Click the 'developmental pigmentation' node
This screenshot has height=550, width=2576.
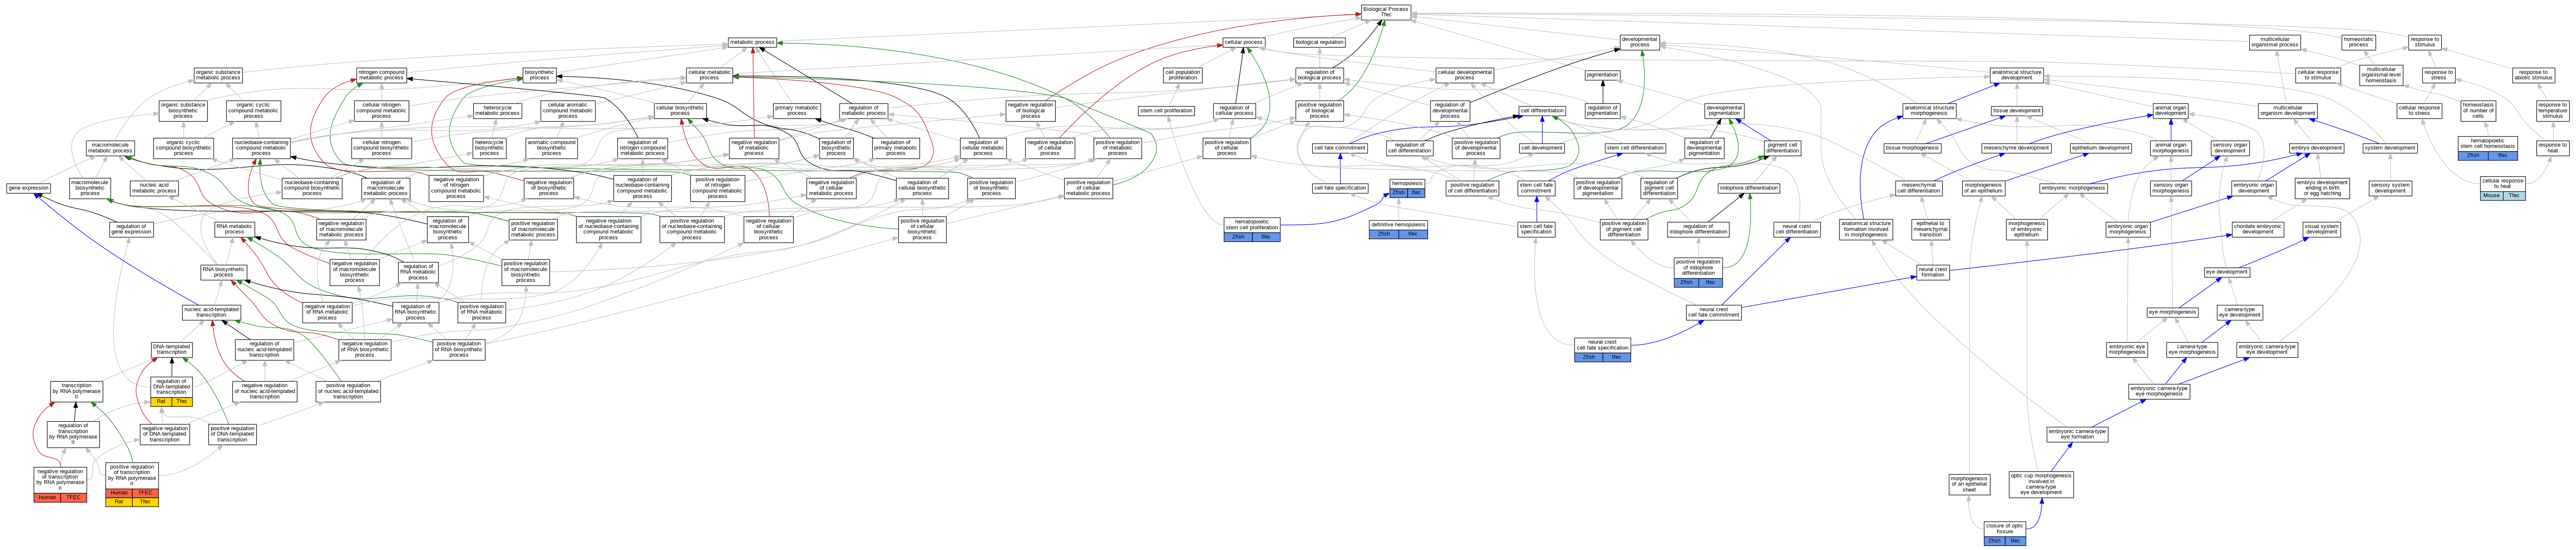click(x=1724, y=111)
